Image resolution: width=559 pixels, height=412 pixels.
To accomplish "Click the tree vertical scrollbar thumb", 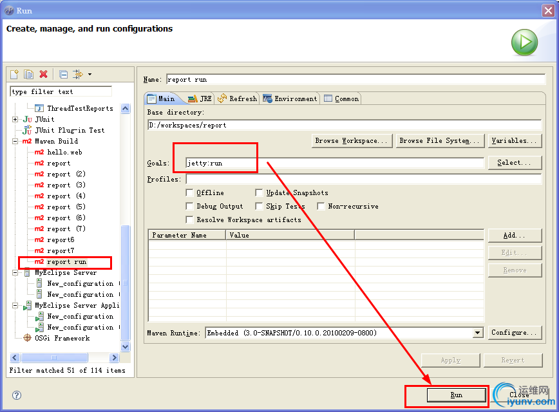I will 125,283.
